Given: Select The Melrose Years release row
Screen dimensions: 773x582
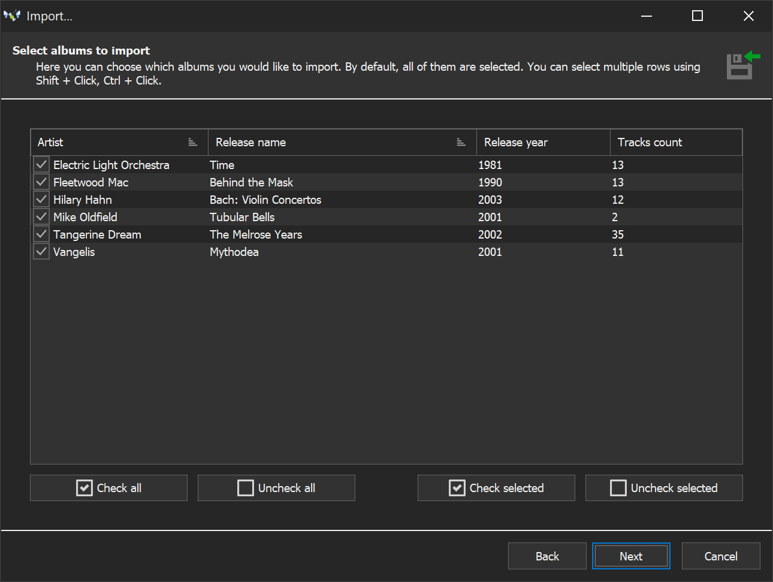Looking at the screenshot, I should 256,234.
